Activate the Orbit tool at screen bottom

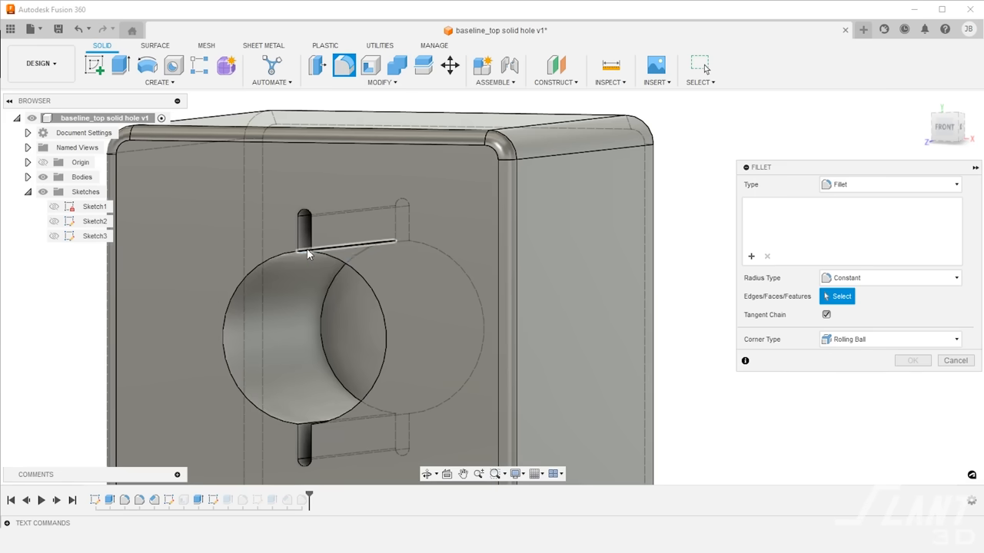click(428, 473)
